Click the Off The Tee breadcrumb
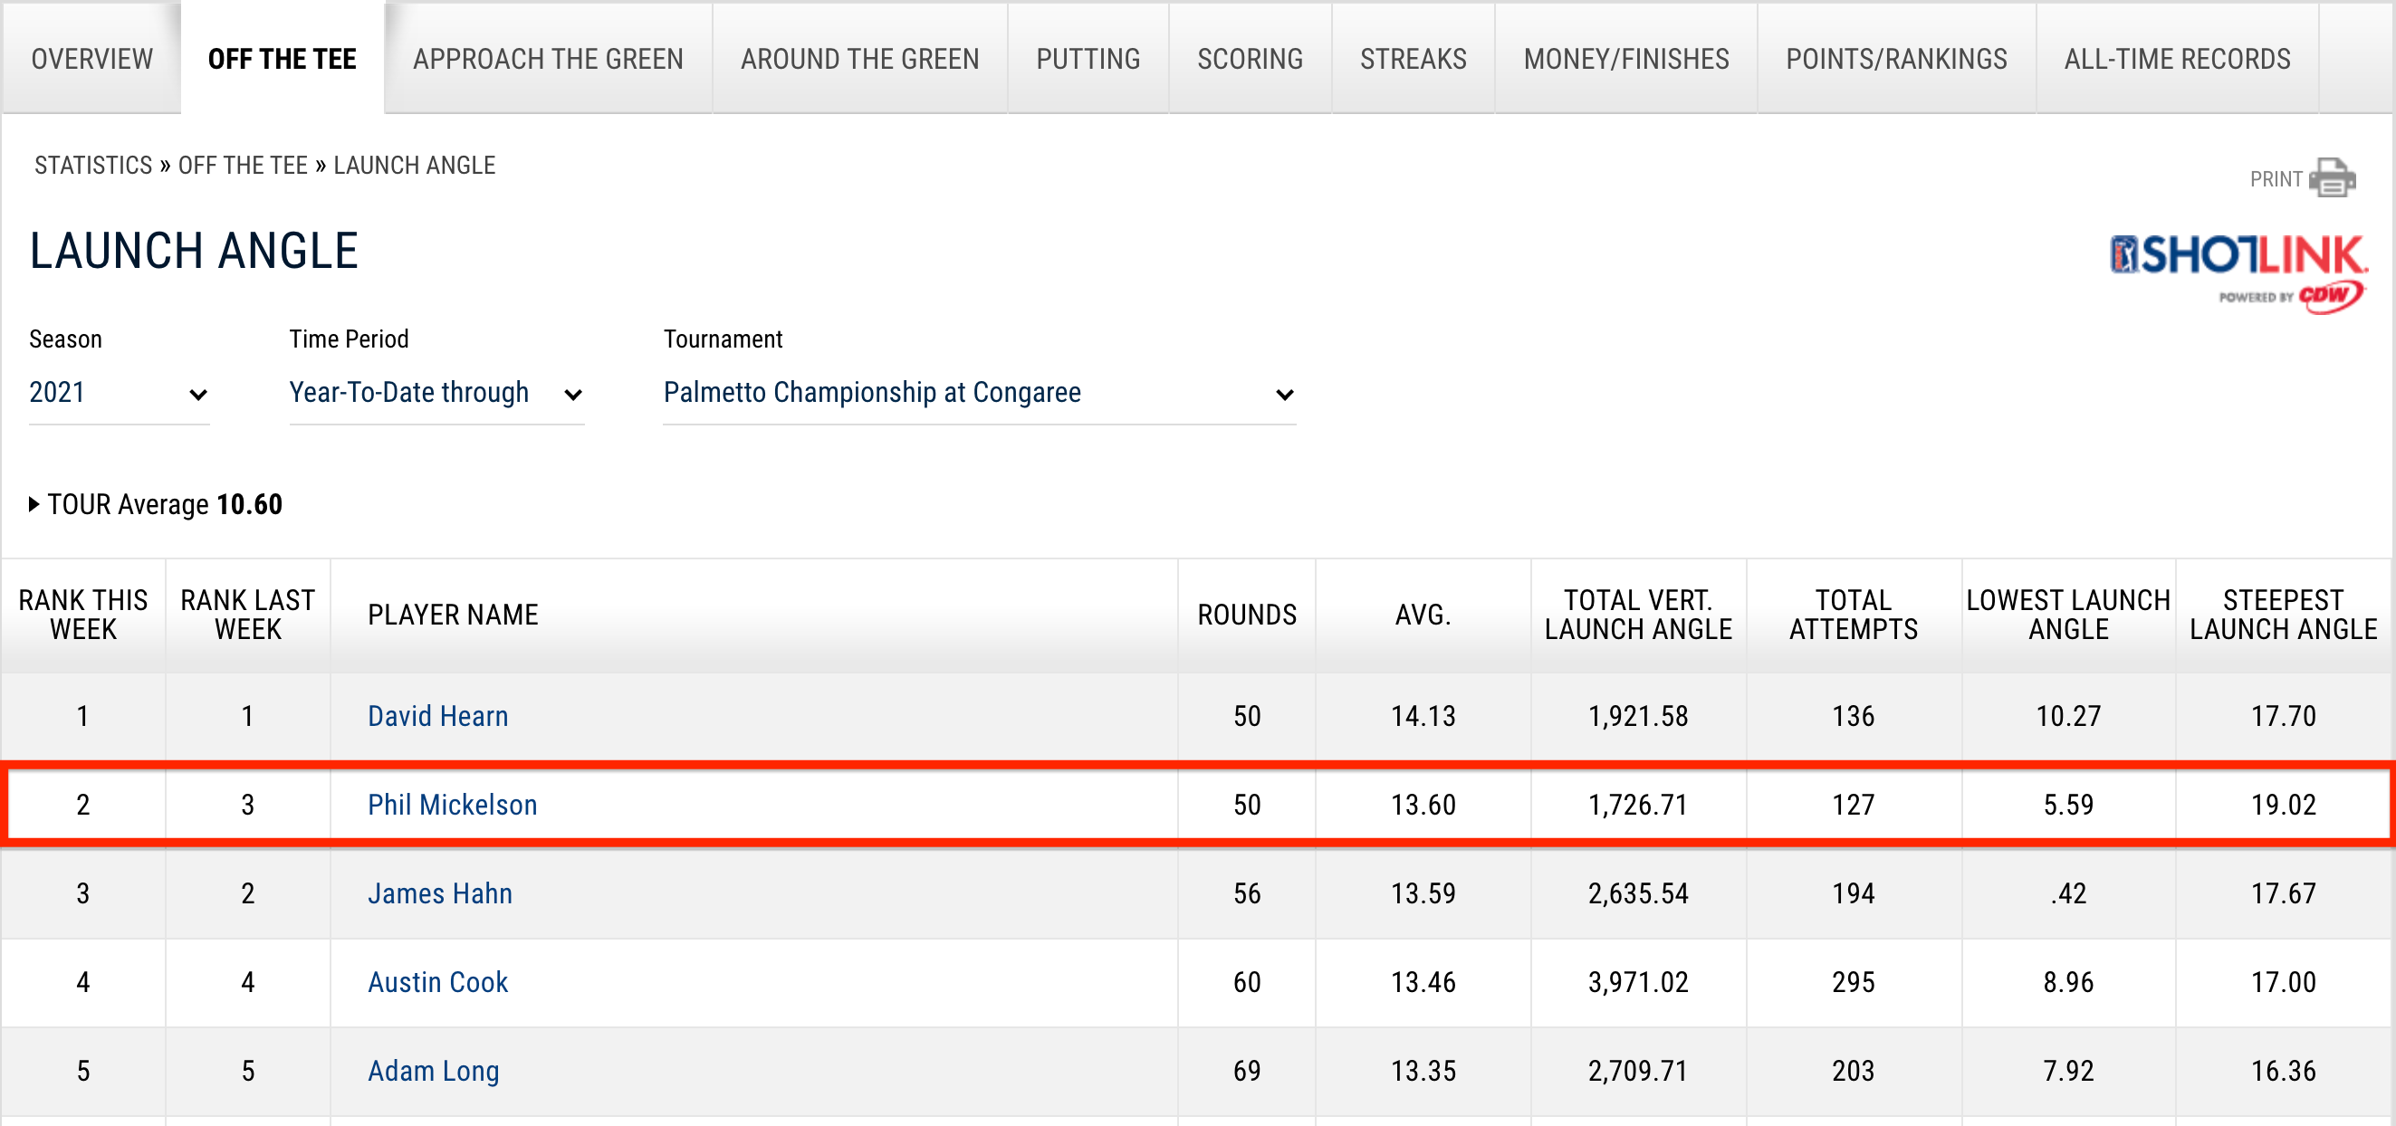This screenshot has width=2396, height=1126. coord(242,166)
